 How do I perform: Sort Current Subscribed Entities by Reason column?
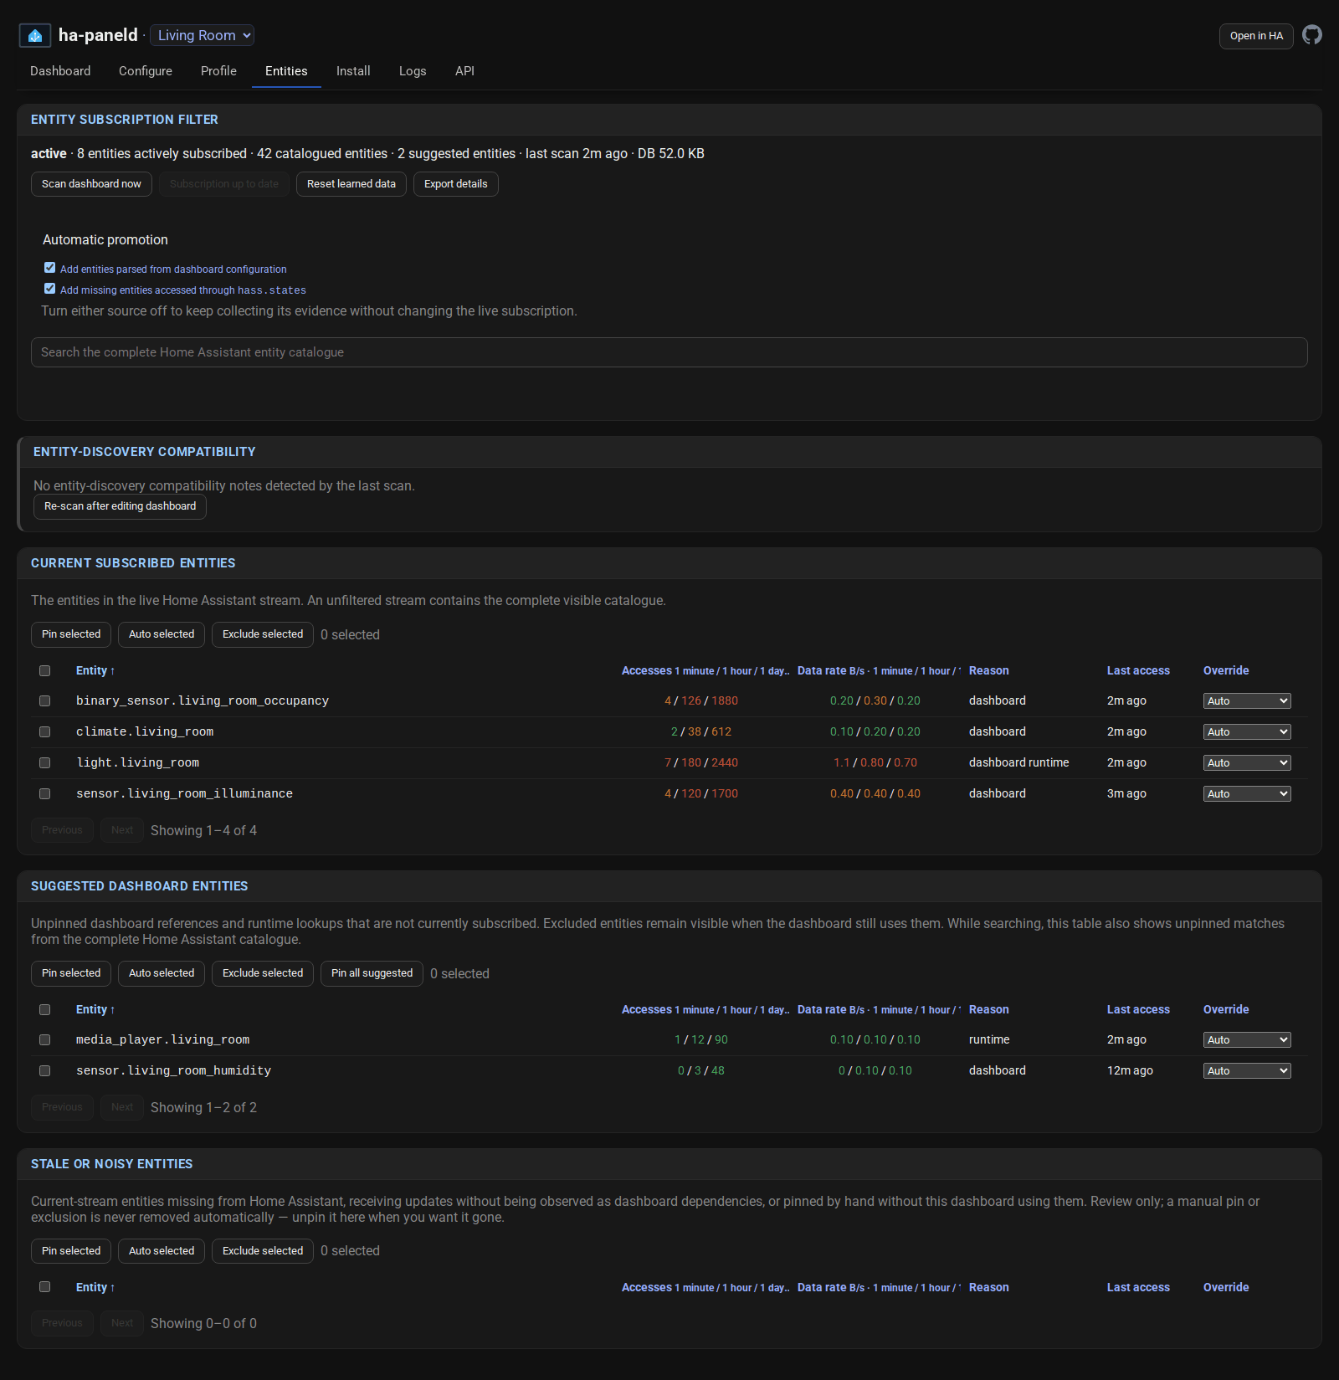pos(989,670)
